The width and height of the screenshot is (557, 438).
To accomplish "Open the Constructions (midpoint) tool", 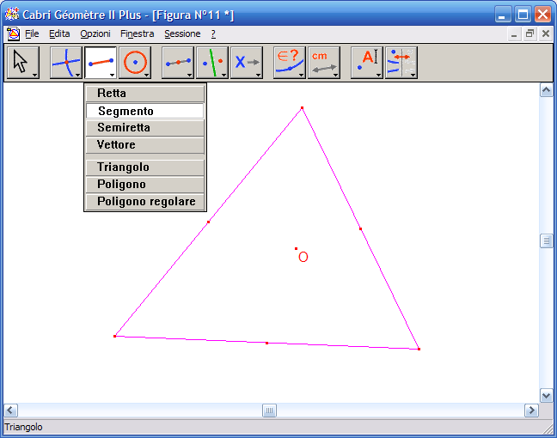I will pos(178,63).
